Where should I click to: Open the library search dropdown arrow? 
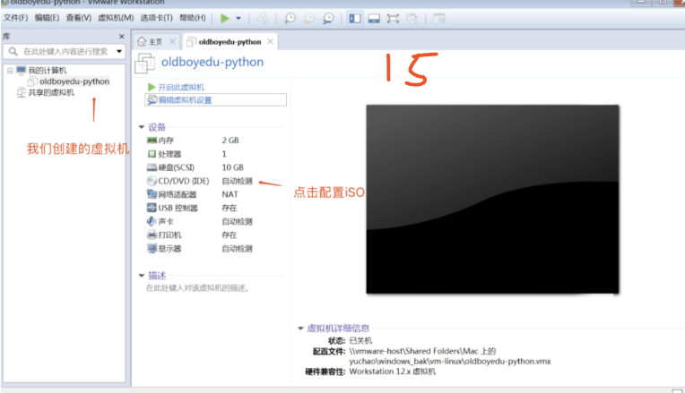pos(119,51)
